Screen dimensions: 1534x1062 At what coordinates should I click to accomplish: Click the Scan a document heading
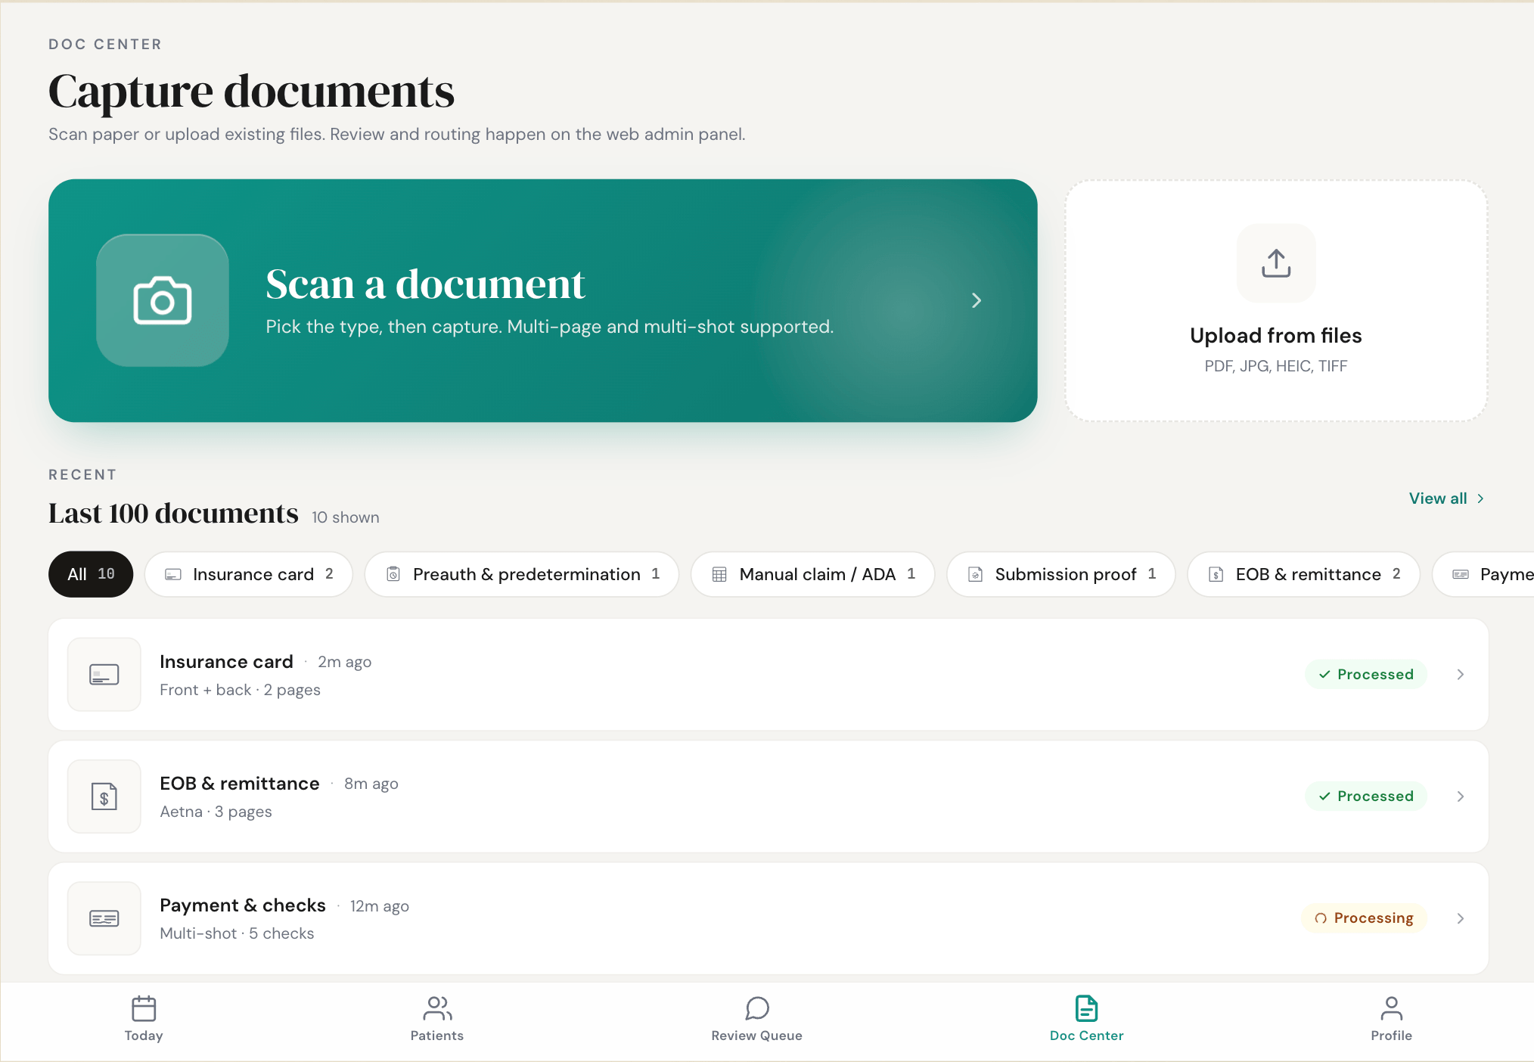[425, 284]
